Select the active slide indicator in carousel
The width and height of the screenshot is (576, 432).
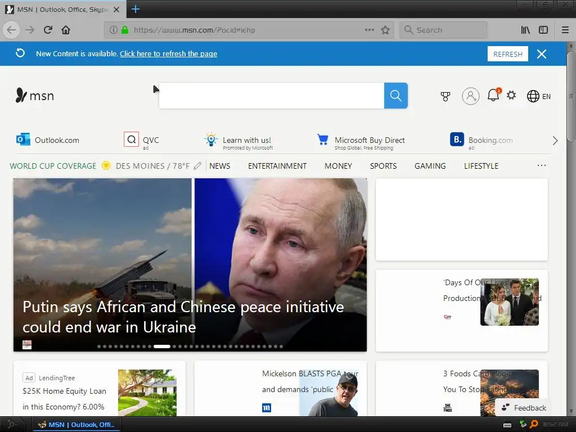(x=161, y=346)
